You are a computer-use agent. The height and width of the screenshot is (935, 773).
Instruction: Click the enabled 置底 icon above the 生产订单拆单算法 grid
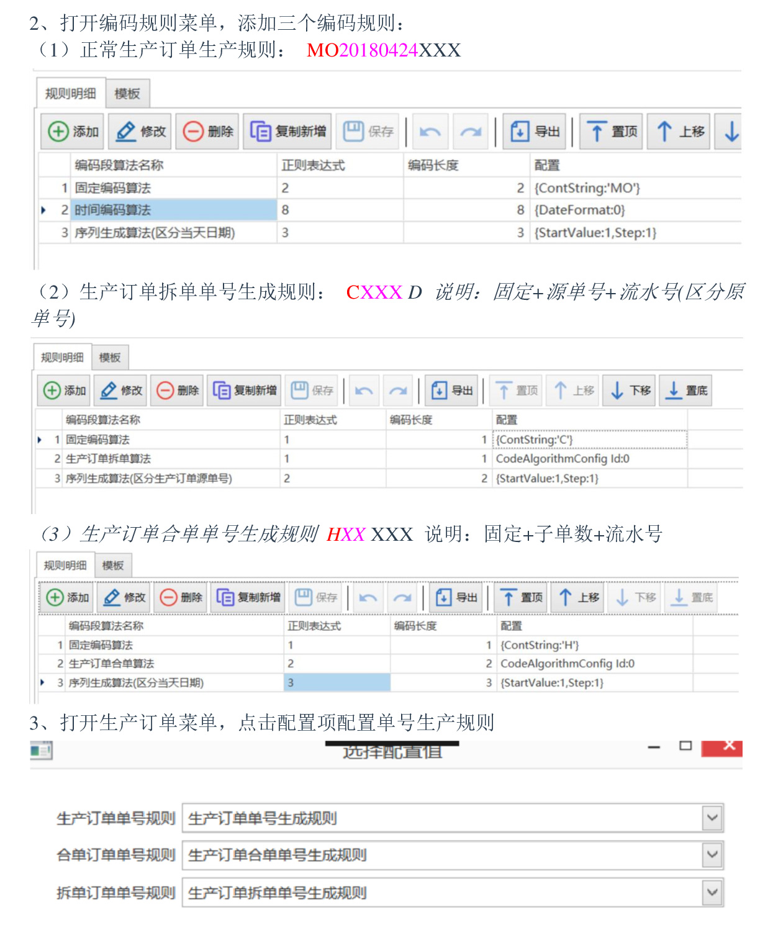pyautogui.click(x=673, y=391)
